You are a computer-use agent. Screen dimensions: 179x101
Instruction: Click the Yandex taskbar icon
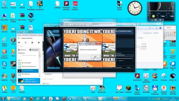51,99
